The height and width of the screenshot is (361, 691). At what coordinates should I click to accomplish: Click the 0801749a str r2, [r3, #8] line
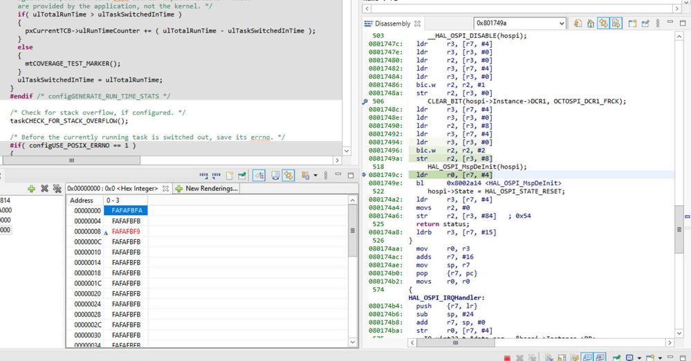[x=454, y=158]
